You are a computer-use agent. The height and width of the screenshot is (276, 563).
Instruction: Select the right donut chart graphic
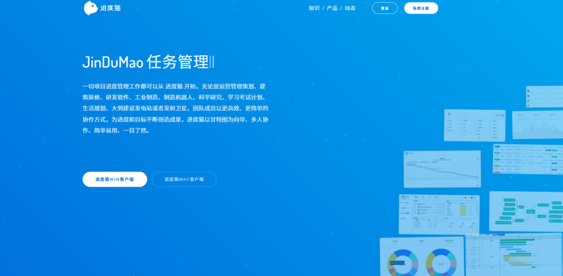[441, 261]
